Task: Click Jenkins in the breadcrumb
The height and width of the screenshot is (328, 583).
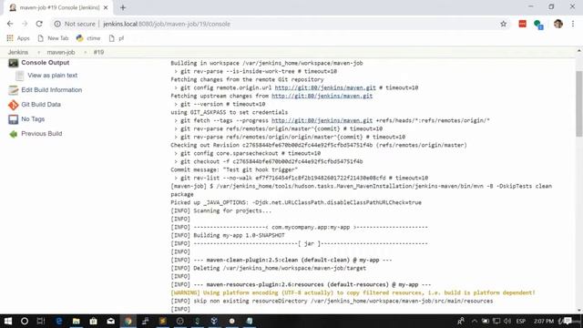Action: 18,53
